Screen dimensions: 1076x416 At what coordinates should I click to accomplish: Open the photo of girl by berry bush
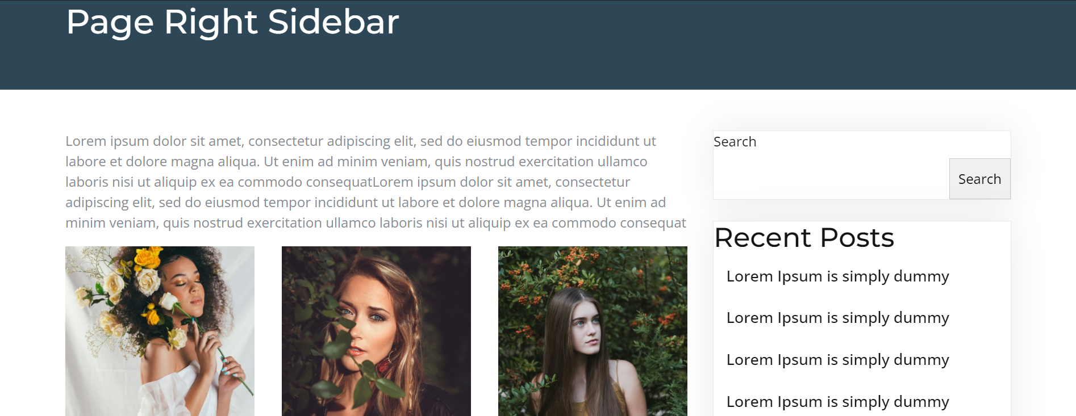[x=593, y=331]
